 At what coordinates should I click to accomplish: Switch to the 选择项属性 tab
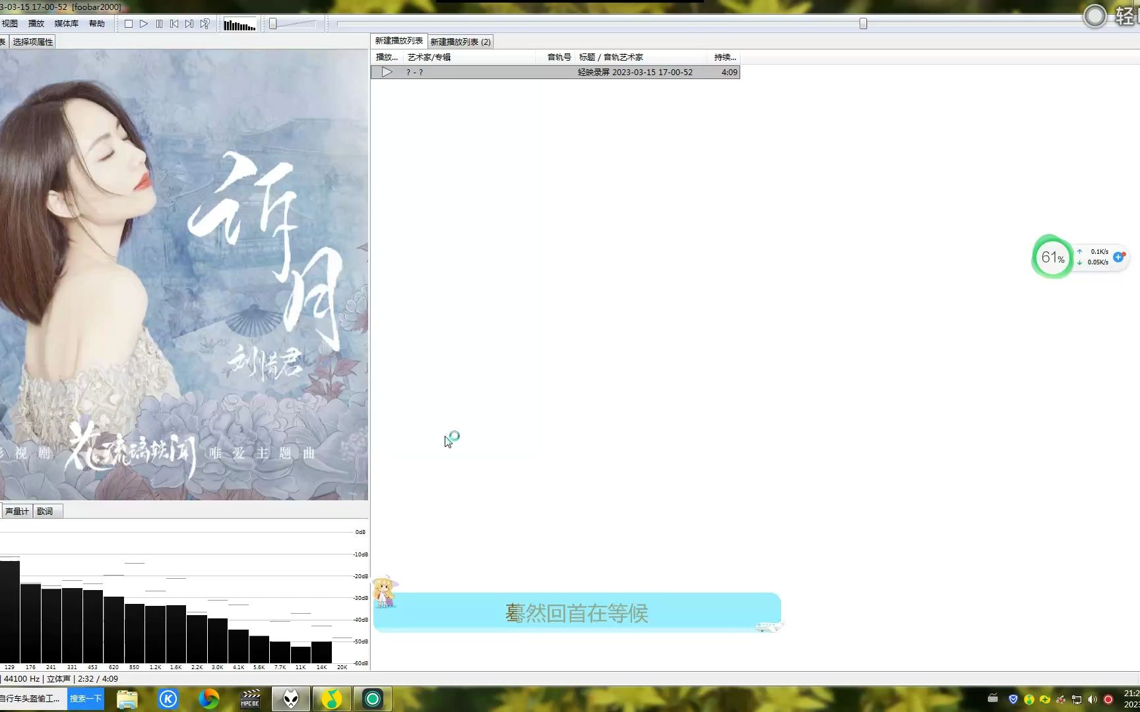coord(33,42)
